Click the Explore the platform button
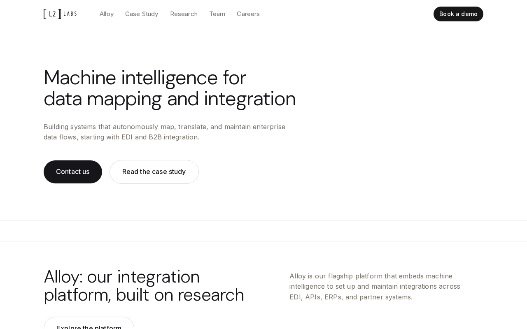This screenshot has height=329, width=527. pos(89,323)
